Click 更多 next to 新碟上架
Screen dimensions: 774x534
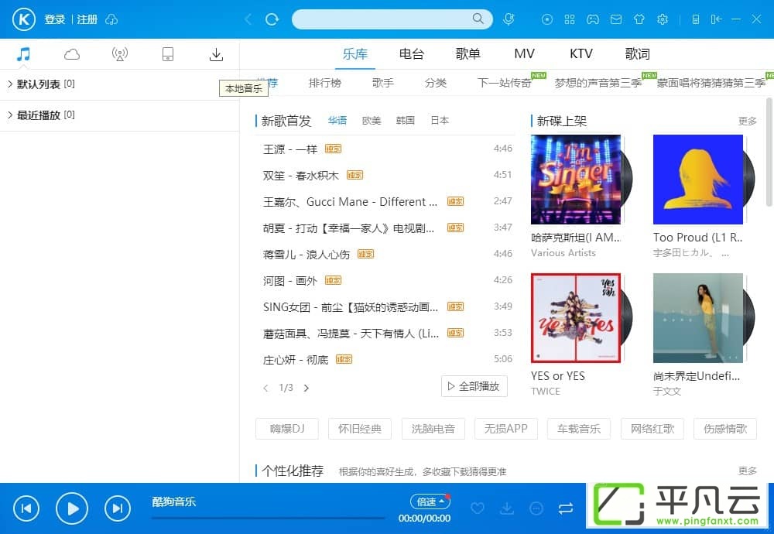(748, 121)
